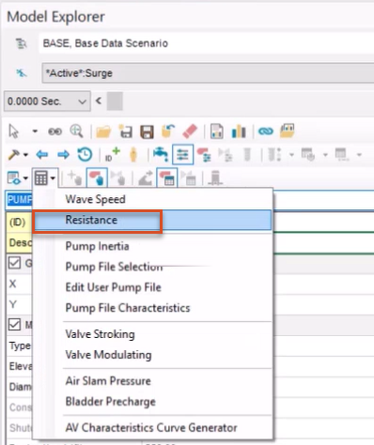Open the bar chart graph icon
Image resolution: width=374 pixels, height=445 pixels.
pos(239,131)
